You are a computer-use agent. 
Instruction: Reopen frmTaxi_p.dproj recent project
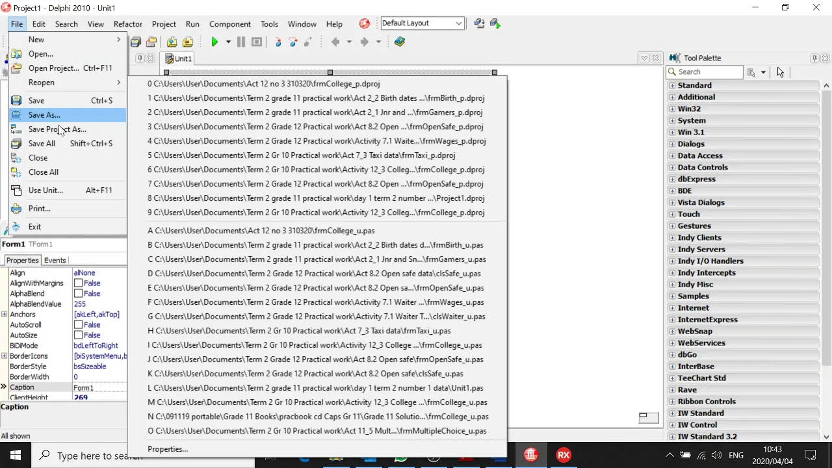coord(317,155)
